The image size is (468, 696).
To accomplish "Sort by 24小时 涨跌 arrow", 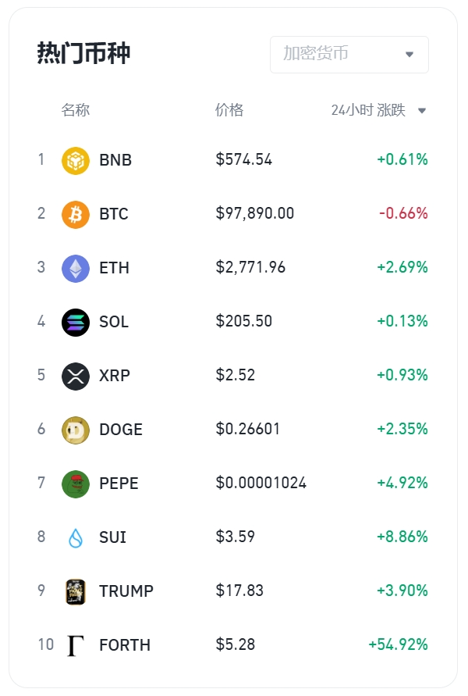I will click(422, 111).
